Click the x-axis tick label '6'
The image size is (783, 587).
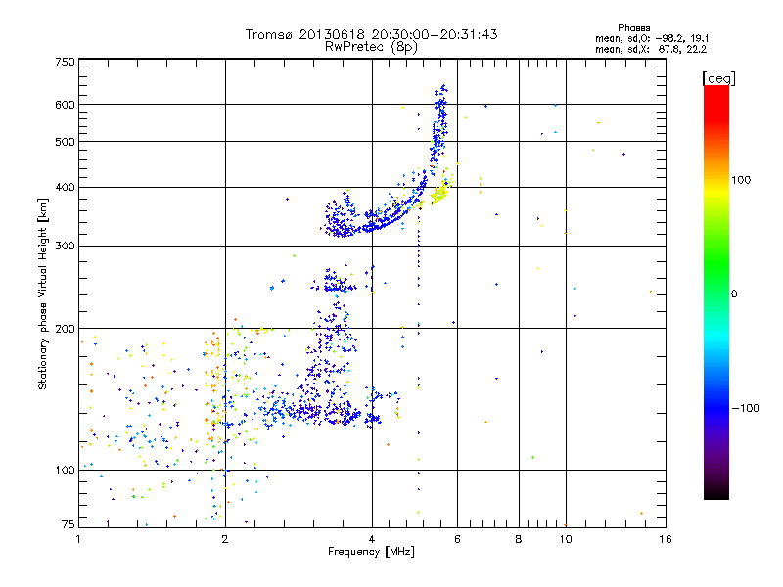[x=457, y=539]
